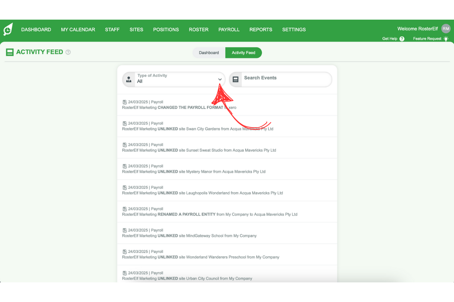Click the Get Help question mark icon
Screen dimensions: 454x302
click(402, 39)
